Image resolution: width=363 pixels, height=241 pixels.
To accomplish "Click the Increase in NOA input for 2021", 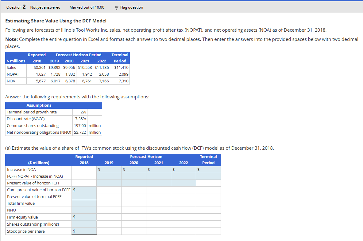I will 159,169.
